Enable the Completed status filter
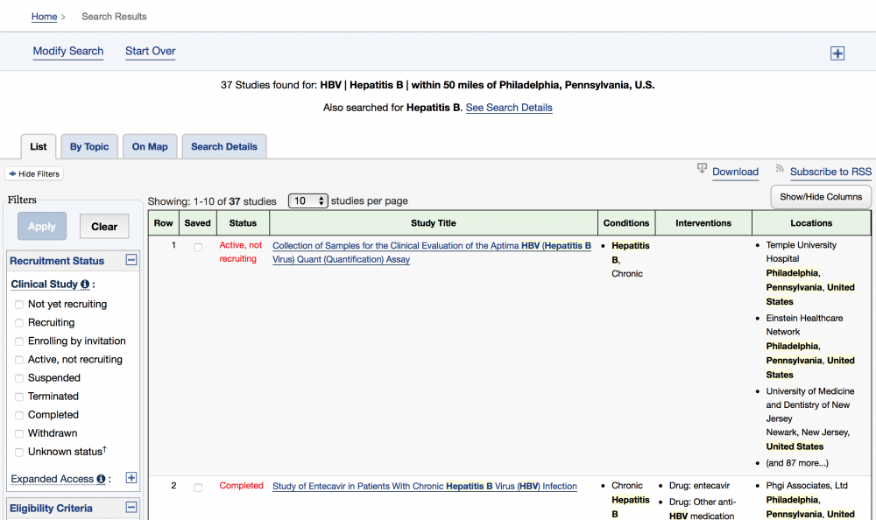 pyautogui.click(x=19, y=415)
